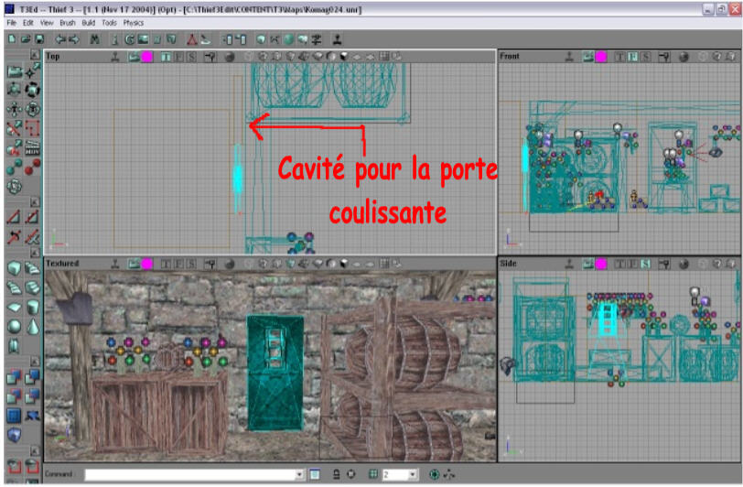Image resolution: width=743 pixels, height=487 pixels.
Task: Open the Build menu
Action: point(88,23)
